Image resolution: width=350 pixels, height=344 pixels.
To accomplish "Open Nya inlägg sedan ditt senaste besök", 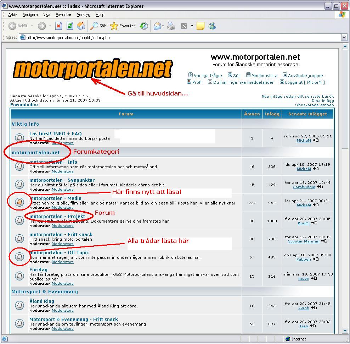I will pyautogui.click(x=298, y=97).
